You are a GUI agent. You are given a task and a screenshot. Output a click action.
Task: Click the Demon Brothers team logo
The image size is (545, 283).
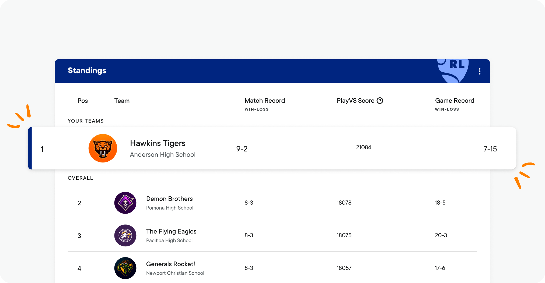tap(125, 203)
